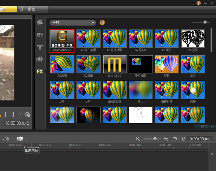The image size is (216, 171).
Task: Select the 光芒 filter thumbnail
Action: (x=193, y=90)
